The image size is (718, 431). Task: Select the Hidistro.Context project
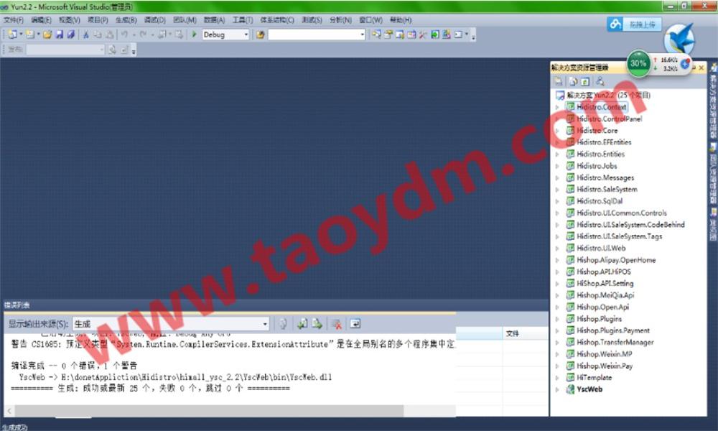point(601,107)
